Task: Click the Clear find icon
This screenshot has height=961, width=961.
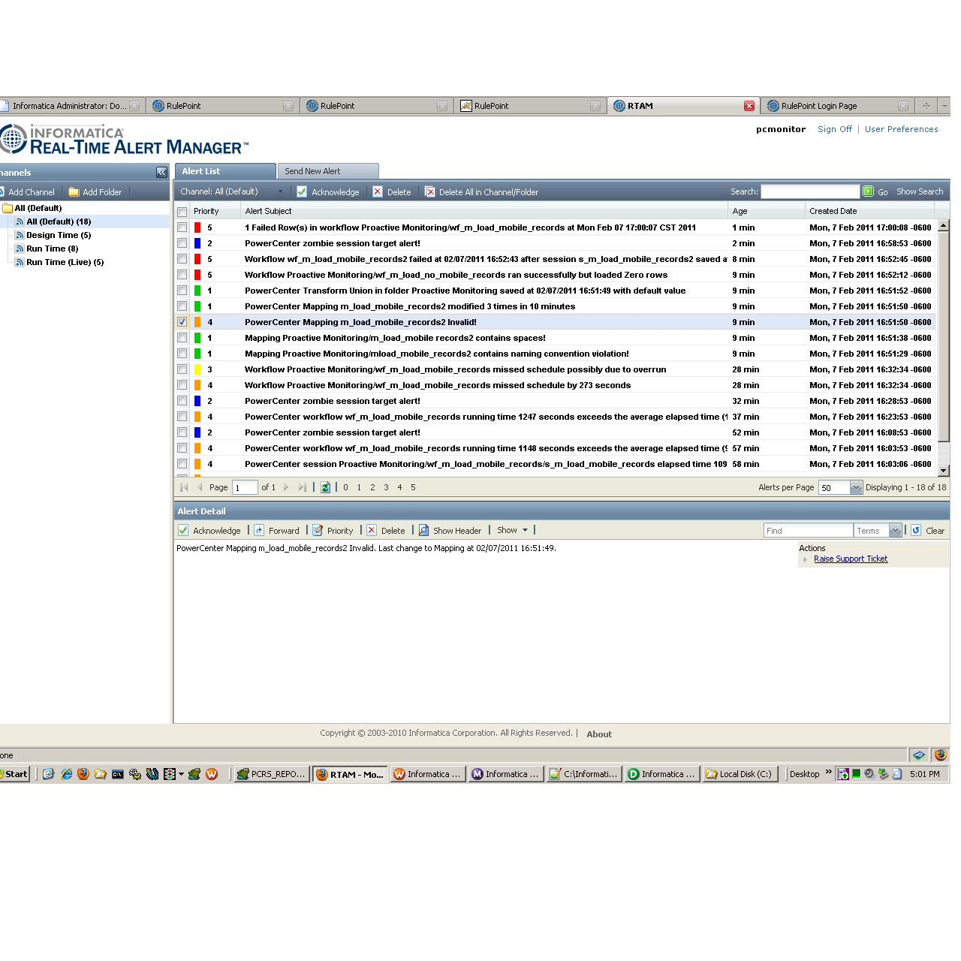Action: pyautogui.click(x=916, y=530)
